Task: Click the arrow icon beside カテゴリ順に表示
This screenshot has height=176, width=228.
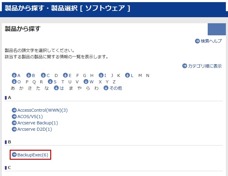Action: (x=184, y=66)
